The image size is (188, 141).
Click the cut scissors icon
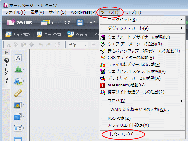point(8,45)
